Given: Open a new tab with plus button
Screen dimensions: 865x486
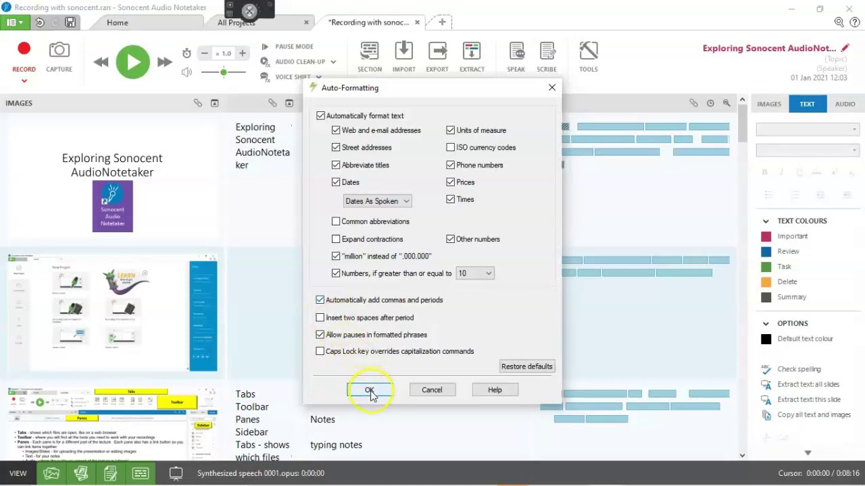Looking at the screenshot, I should tap(442, 22).
